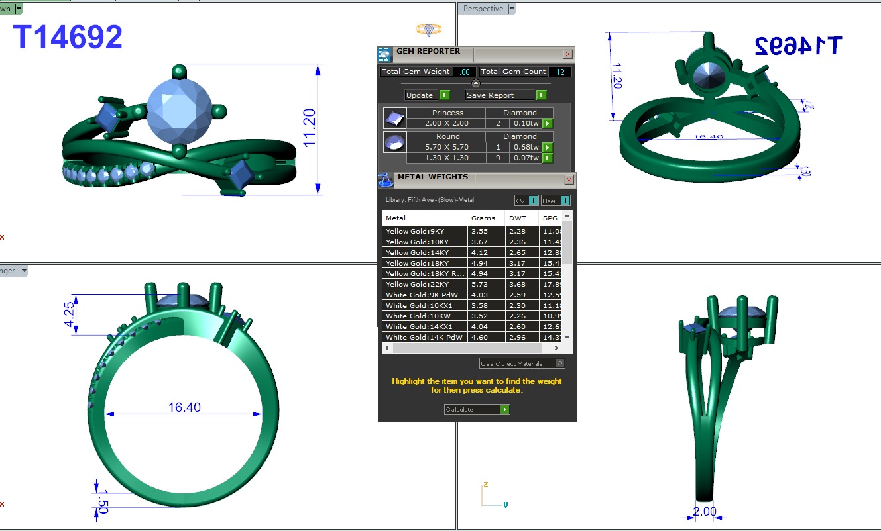Select Yellow Gold:14KY row
This screenshot has width=881, height=531.
tap(424, 252)
